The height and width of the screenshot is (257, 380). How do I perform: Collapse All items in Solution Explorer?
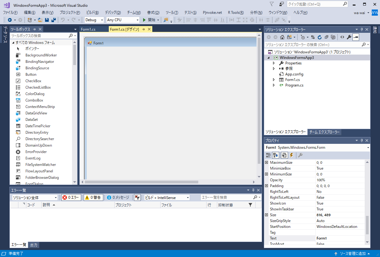tap(327, 37)
